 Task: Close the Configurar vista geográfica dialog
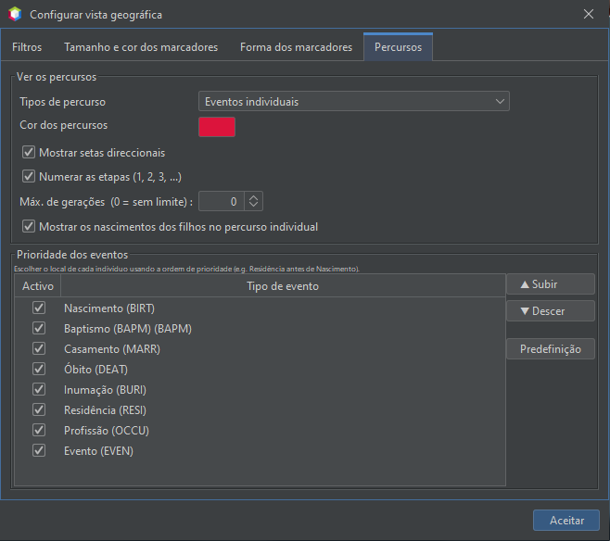pos(588,15)
